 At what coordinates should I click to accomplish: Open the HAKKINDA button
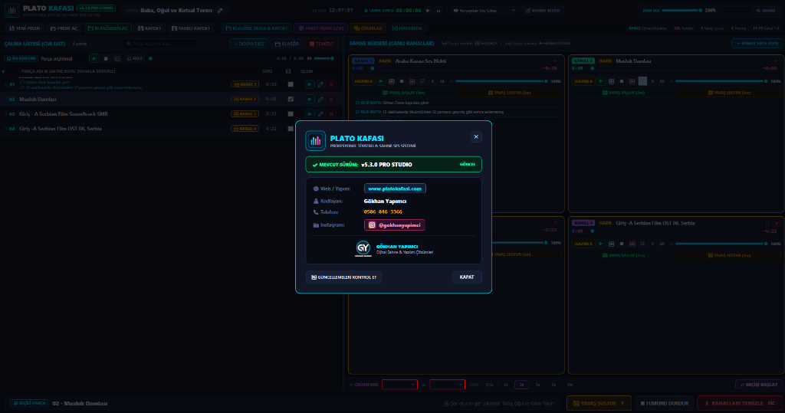tap(406, 28)
